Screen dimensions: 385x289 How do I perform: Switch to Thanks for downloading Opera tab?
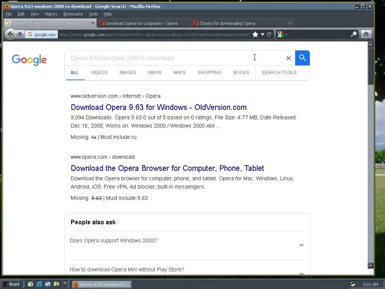[238, 23]
